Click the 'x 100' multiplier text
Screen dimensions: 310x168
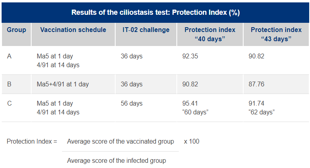coord(192,142)
